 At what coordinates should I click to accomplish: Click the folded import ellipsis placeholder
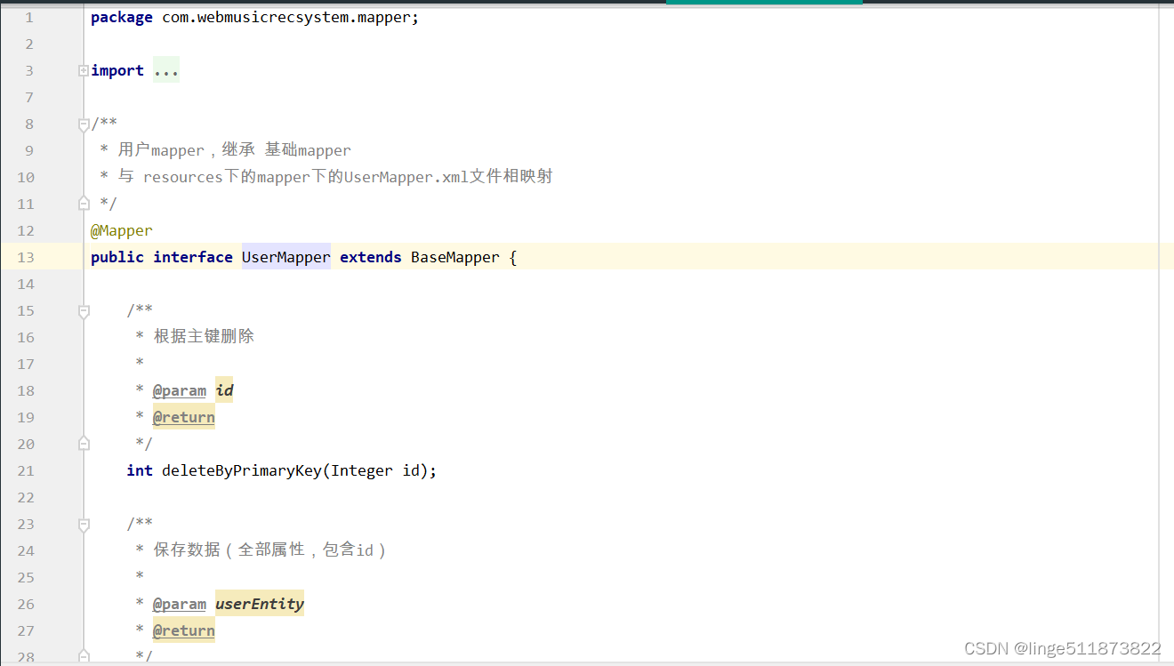[166, 70]
